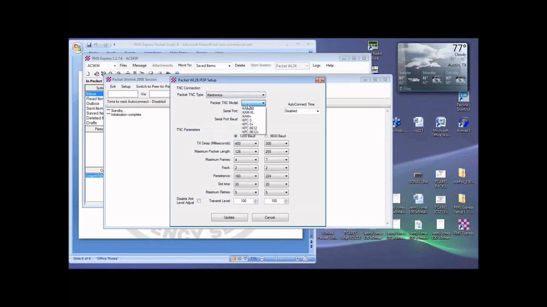547x307 pixels.
Task: Select Outbox folder in RMS Express
Action: pos(93,104)
